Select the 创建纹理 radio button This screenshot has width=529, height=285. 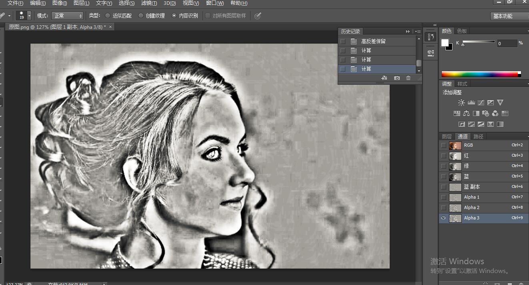coord(141,16)
